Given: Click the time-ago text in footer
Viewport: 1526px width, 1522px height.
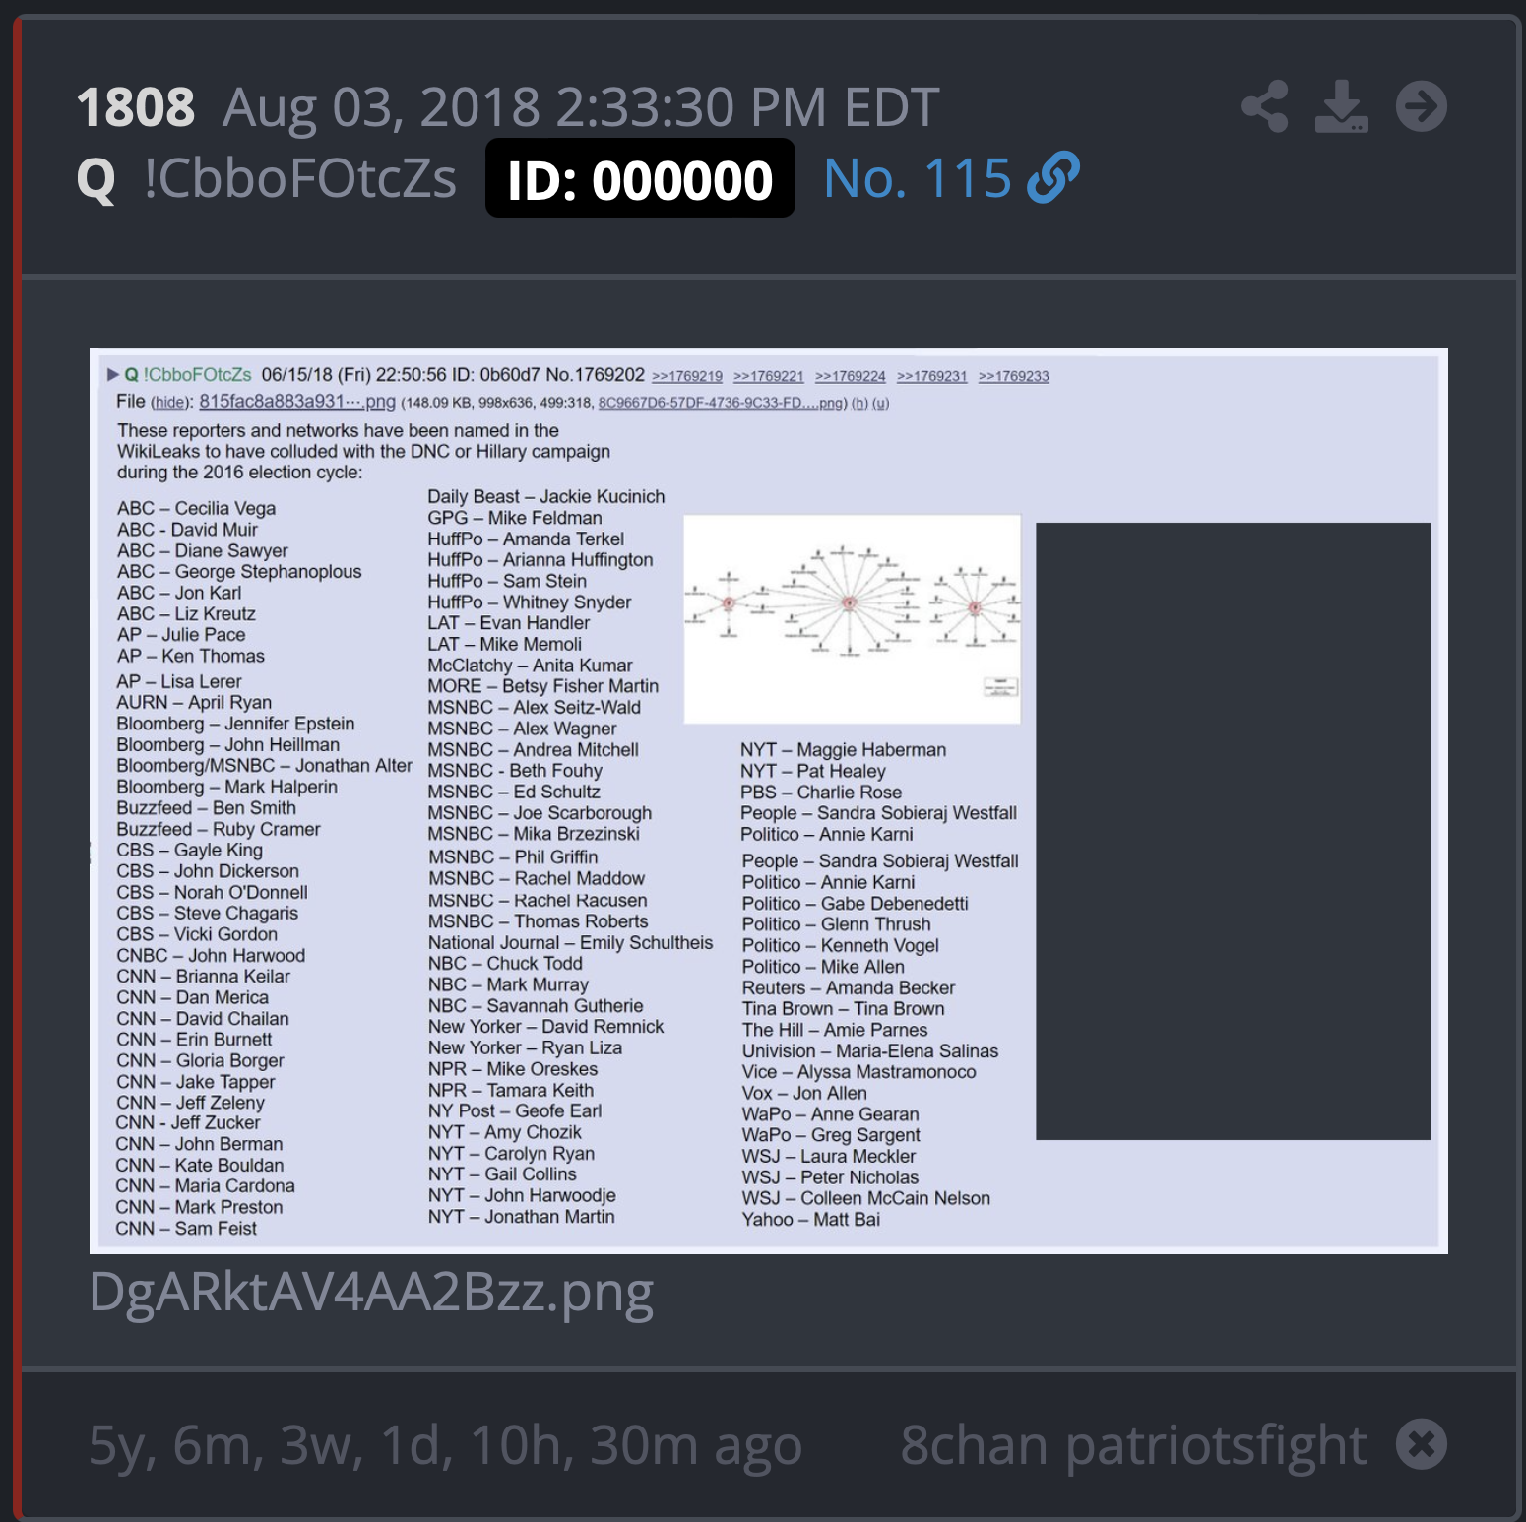Looking at the screenshot, I should [x=445, y=1445].
